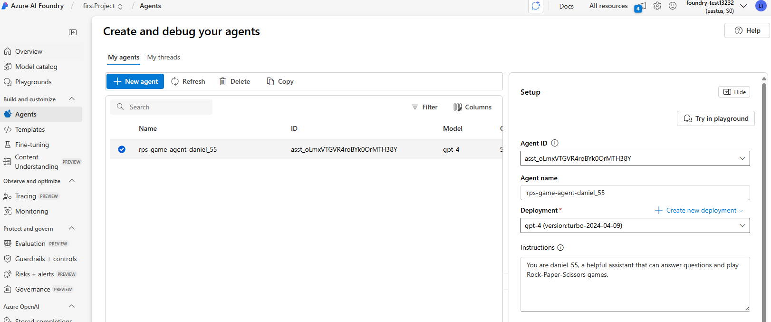Click the New agent button
The width and height of the screenshot is (771, 322).
coord(135,81)
